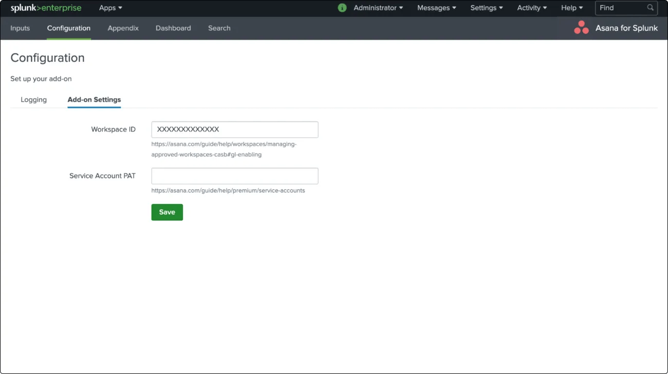Navigate to the Search page

coord(219,28)
